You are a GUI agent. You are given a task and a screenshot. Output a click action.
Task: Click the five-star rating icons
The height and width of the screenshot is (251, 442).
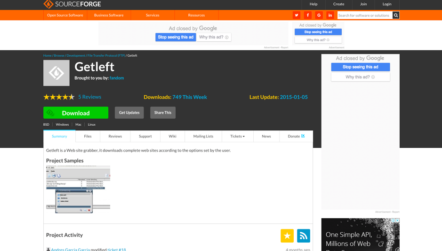pyautogui.click(x=59, y=97)
